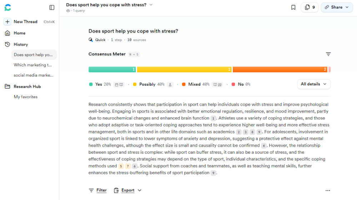Open the Share dropdown menu
The height and width of the screenshot is (200, 357).
(x=337, y=7)
